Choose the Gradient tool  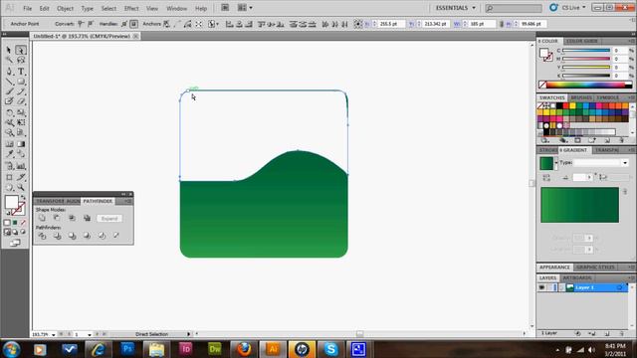click(x=21, y=143)
